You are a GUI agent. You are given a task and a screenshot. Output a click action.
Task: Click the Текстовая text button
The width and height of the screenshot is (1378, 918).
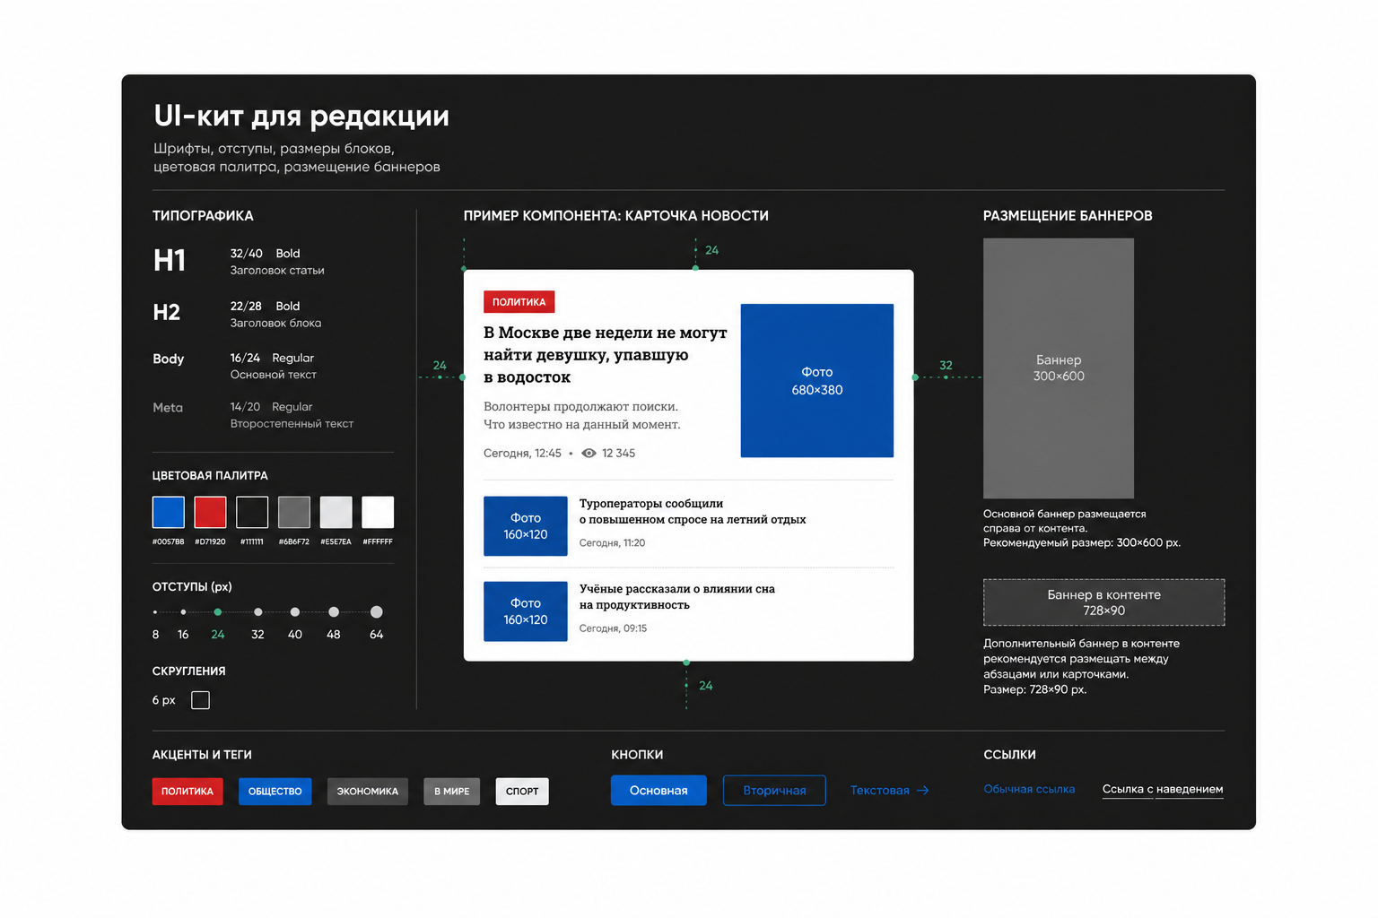tap(890, 791)
